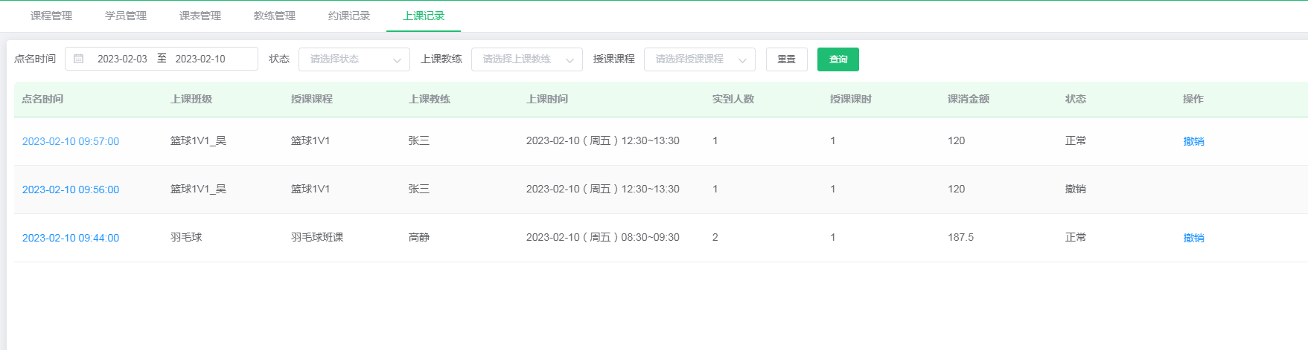Switch to the 课程管理 tab

(x=51, y=16)
